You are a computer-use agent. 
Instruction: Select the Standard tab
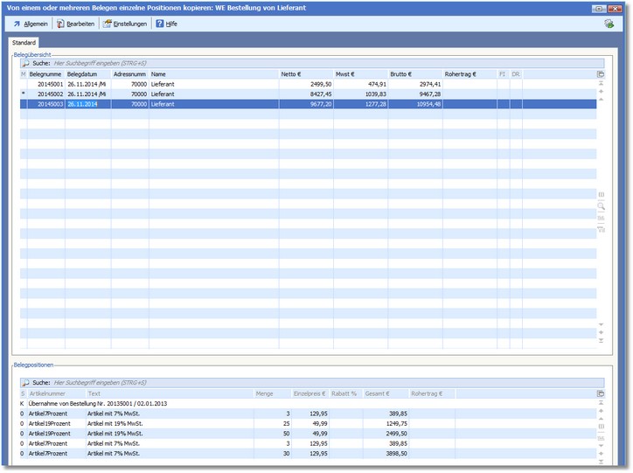24,42
